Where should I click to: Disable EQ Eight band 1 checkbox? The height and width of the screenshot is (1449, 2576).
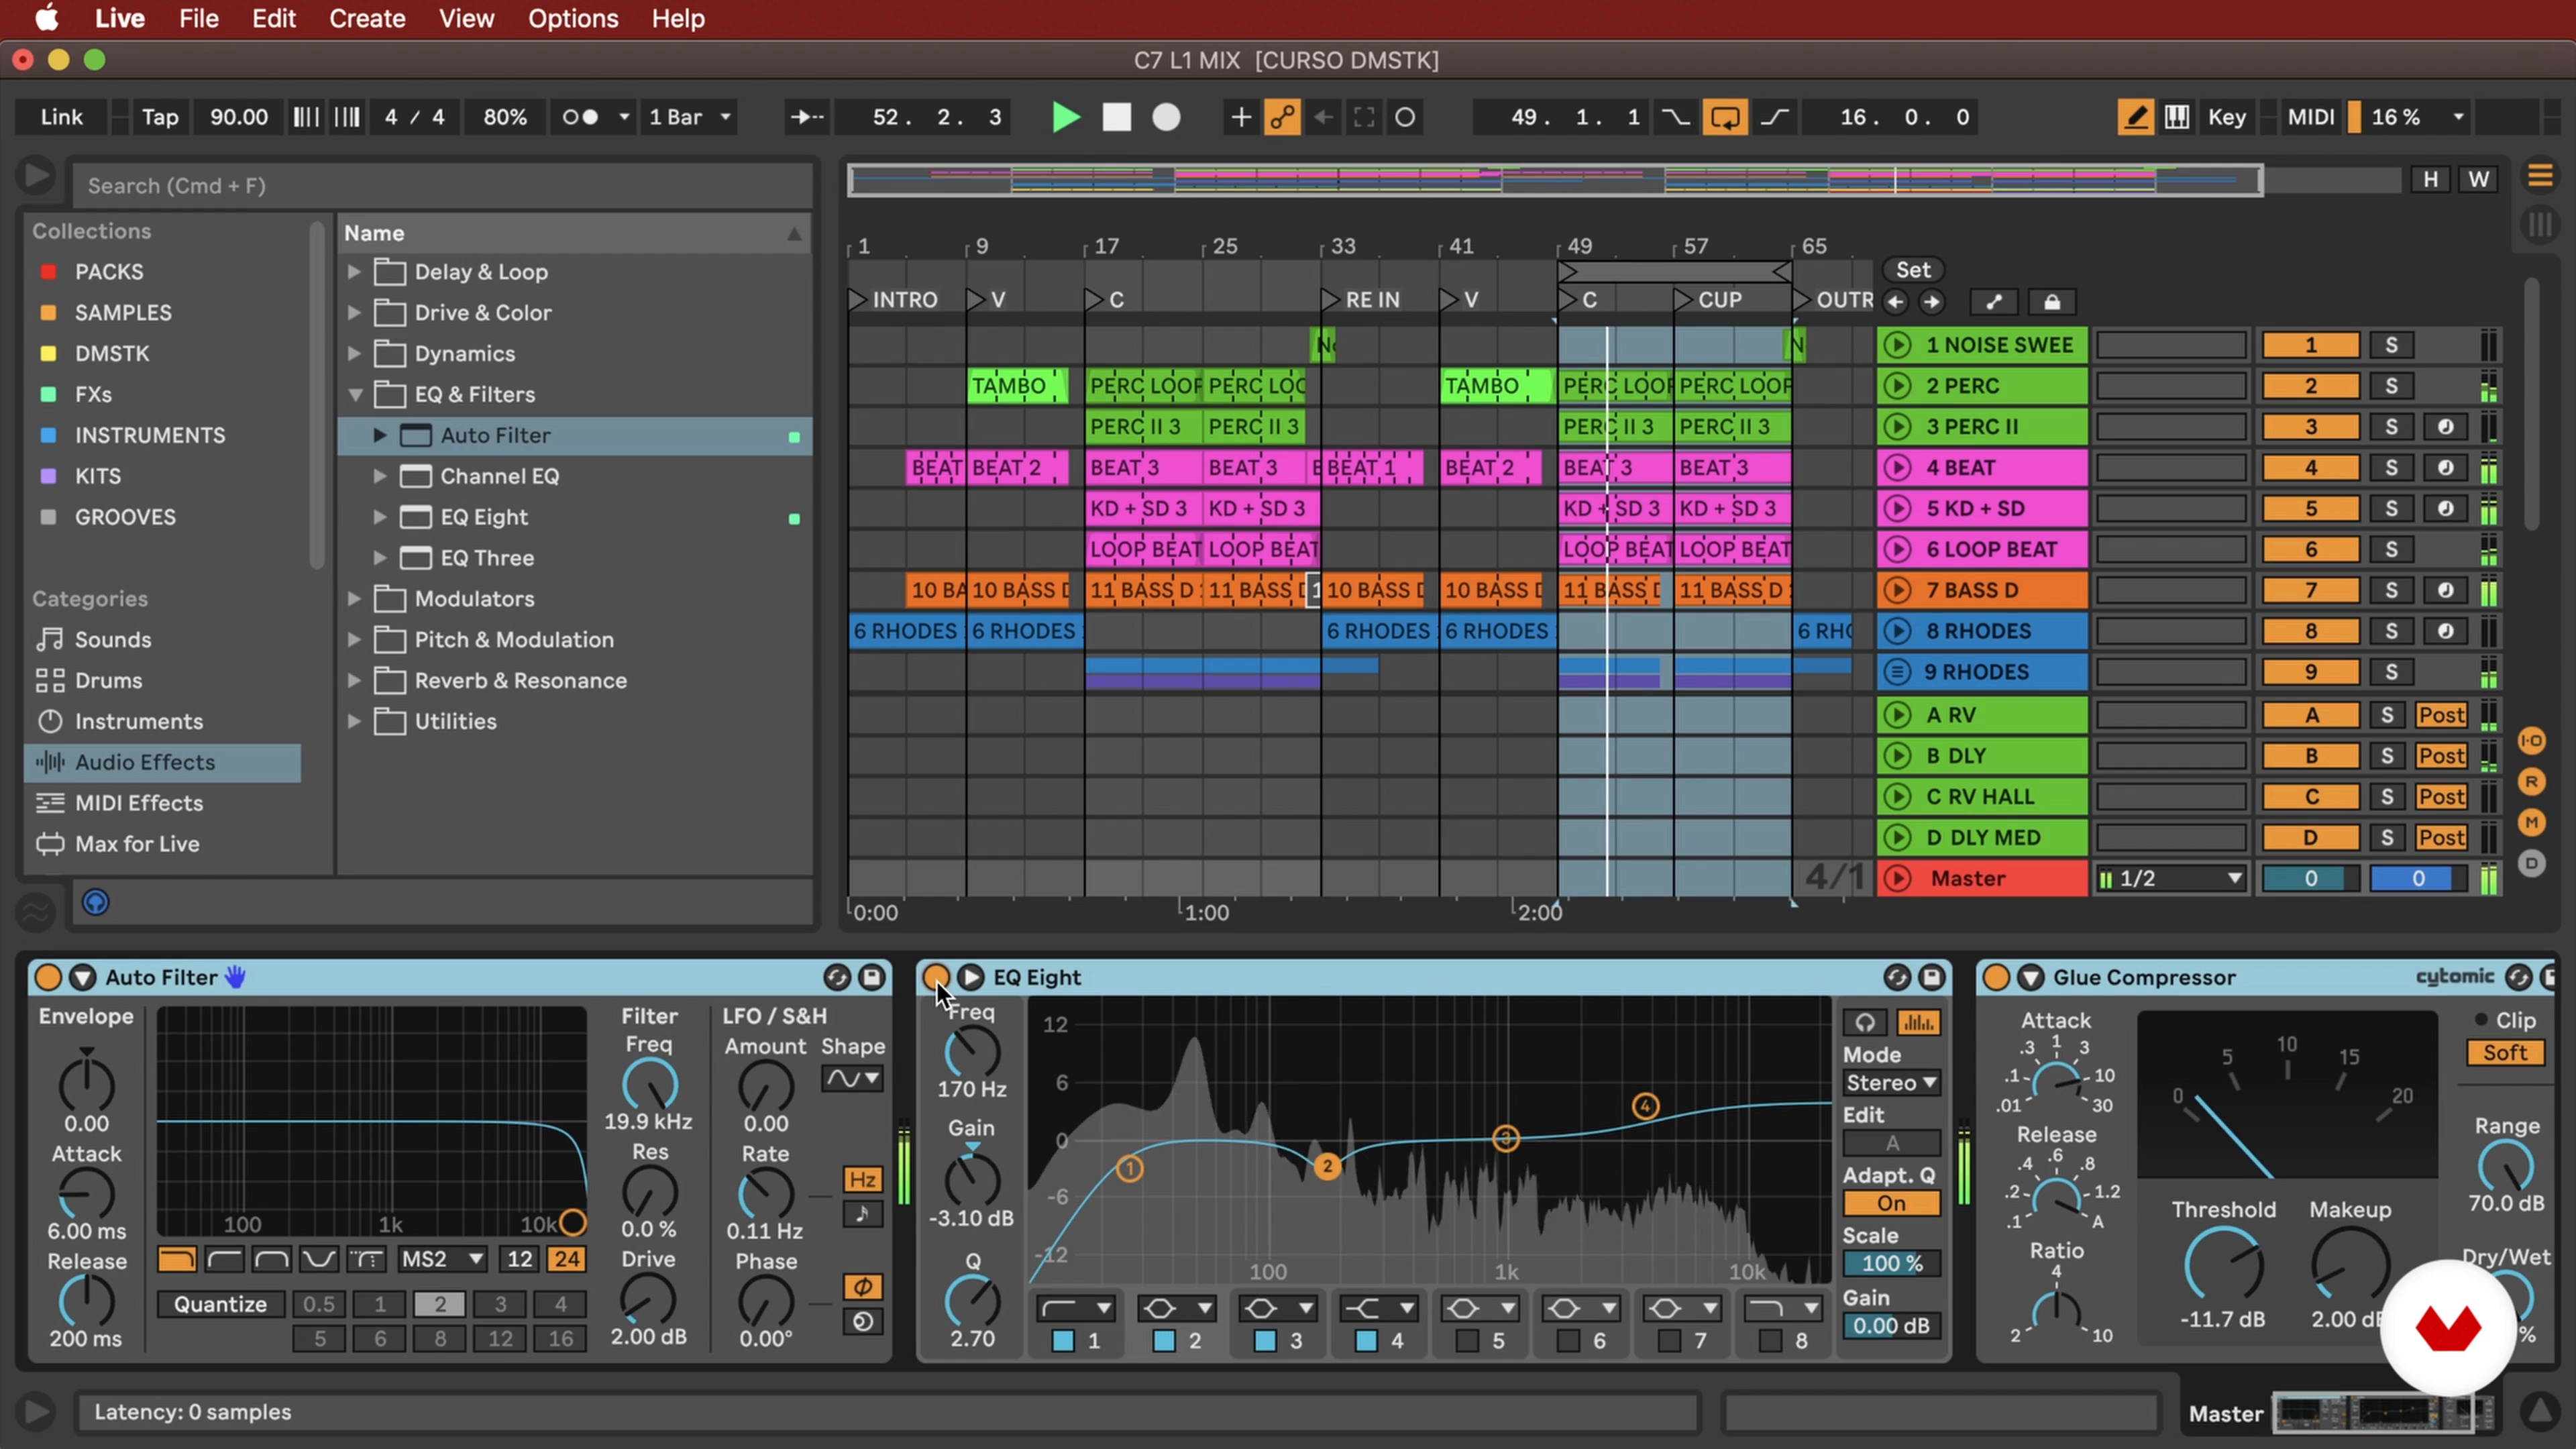(x=1063, y=1340)
